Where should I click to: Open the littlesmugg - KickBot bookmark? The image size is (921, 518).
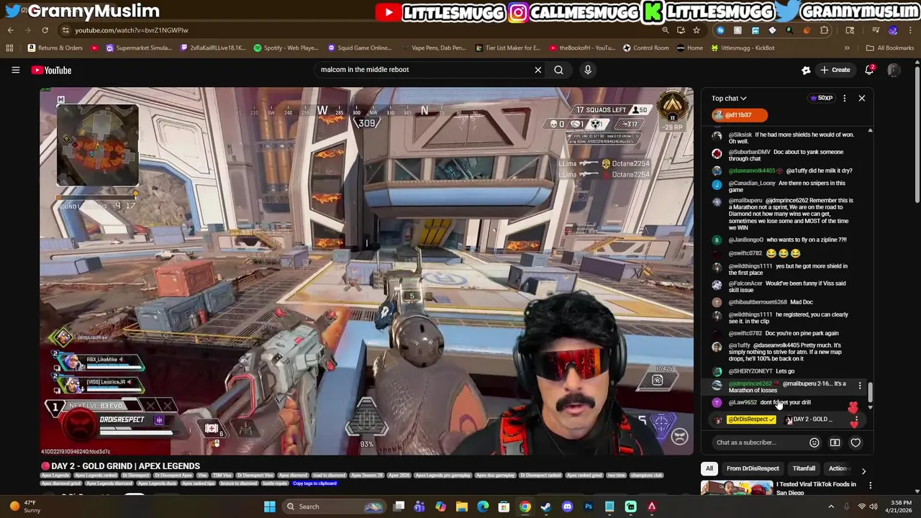(743, 48)
